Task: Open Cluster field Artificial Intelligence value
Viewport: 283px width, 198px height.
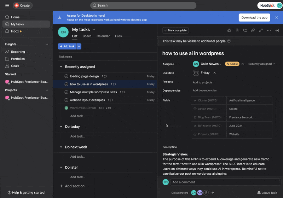Action: (x=249, y=100)
